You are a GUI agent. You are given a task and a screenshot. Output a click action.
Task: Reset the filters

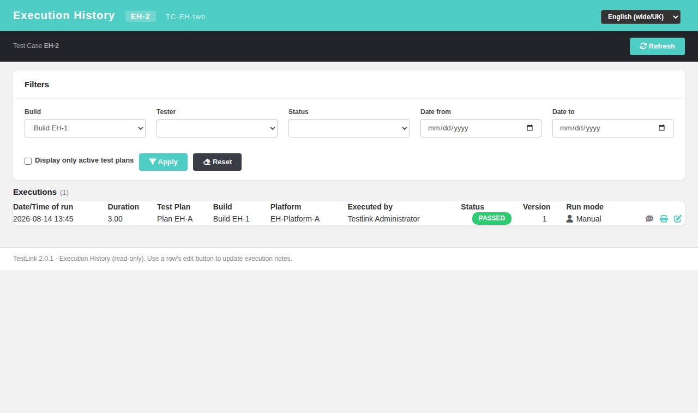tap(217, 162)
